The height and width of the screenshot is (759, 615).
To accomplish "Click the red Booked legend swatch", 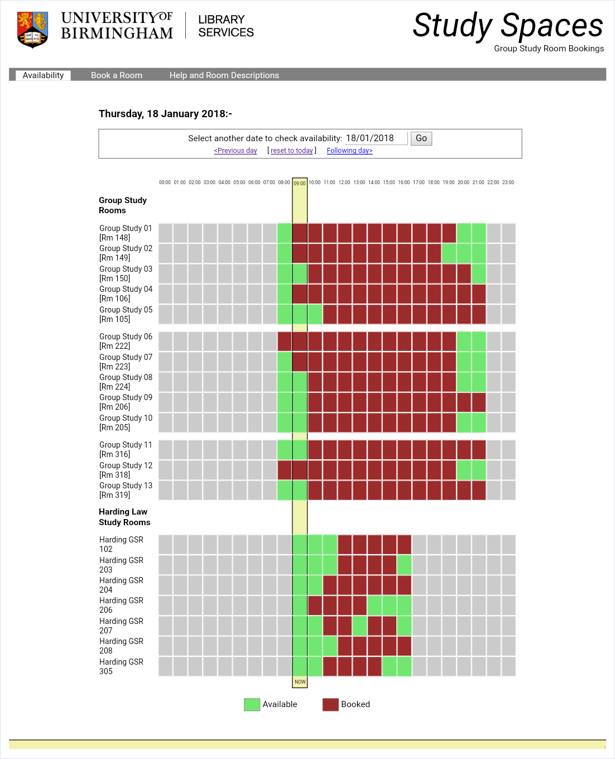I will coord(330,704).
